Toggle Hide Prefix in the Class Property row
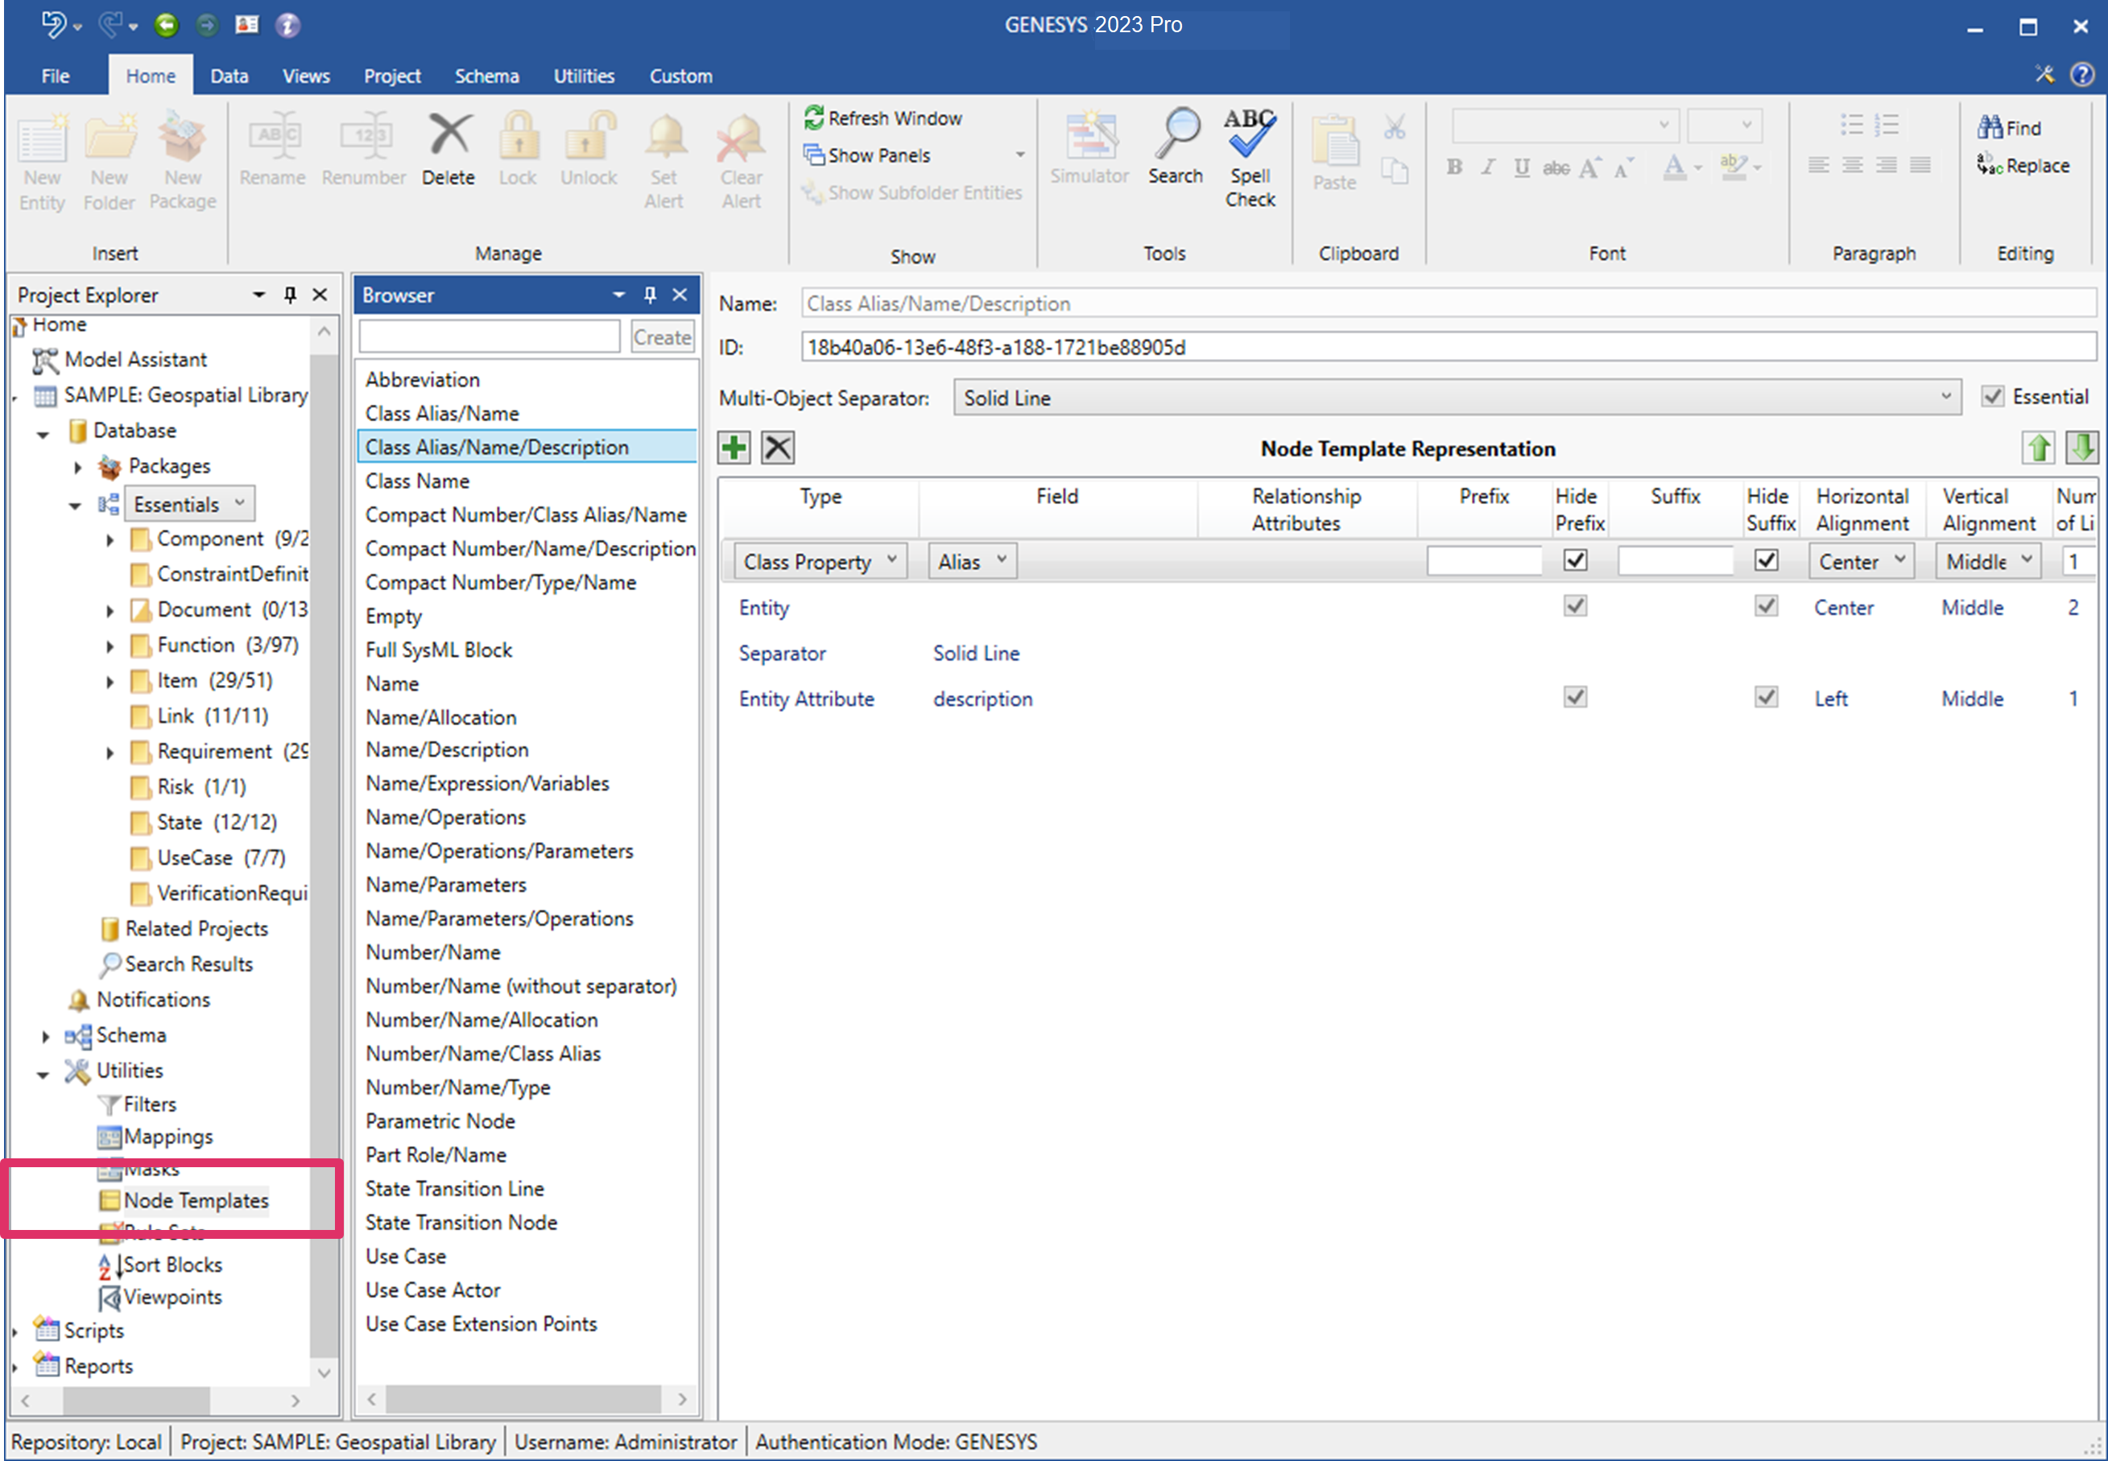The width and height of the screenshot is (2108, 1461). click(x=1575, y=560)
